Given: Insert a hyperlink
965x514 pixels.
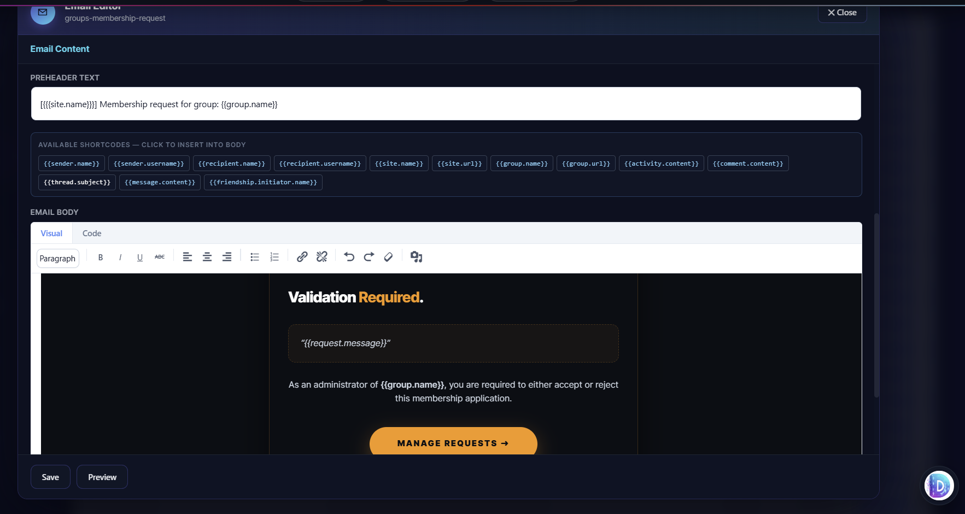Looking at the screenshot, I should (302, 256).
